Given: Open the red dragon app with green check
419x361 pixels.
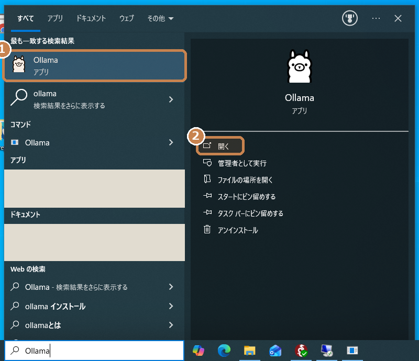Looking at the screenshot, I should click(301, 351).
